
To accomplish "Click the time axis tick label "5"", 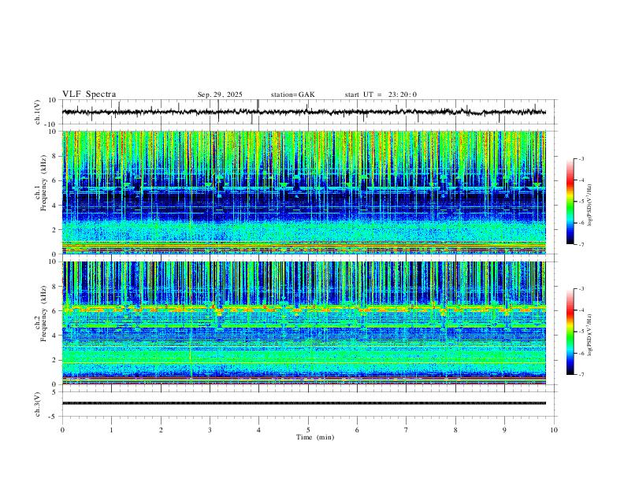I will [x=308, y=430].
